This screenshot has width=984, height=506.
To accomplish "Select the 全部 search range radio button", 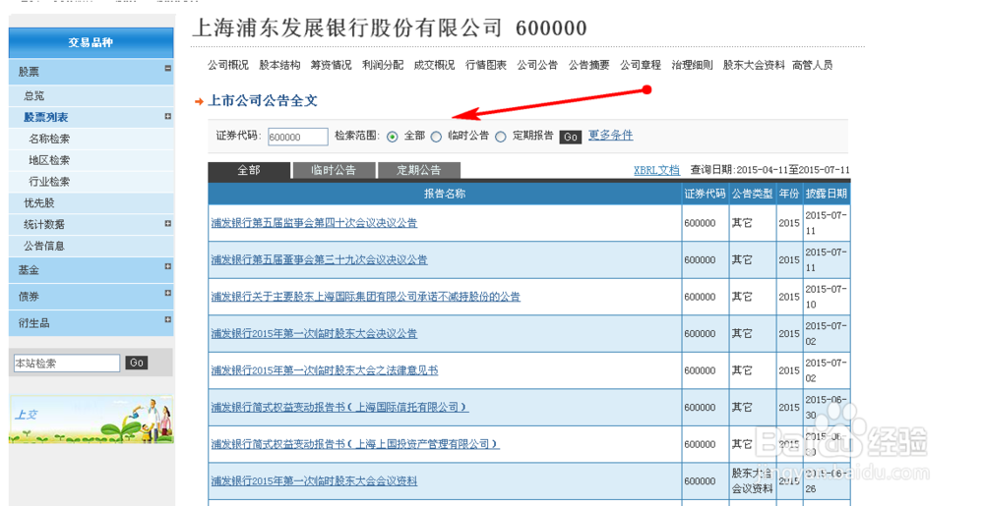I will (393, 137).
